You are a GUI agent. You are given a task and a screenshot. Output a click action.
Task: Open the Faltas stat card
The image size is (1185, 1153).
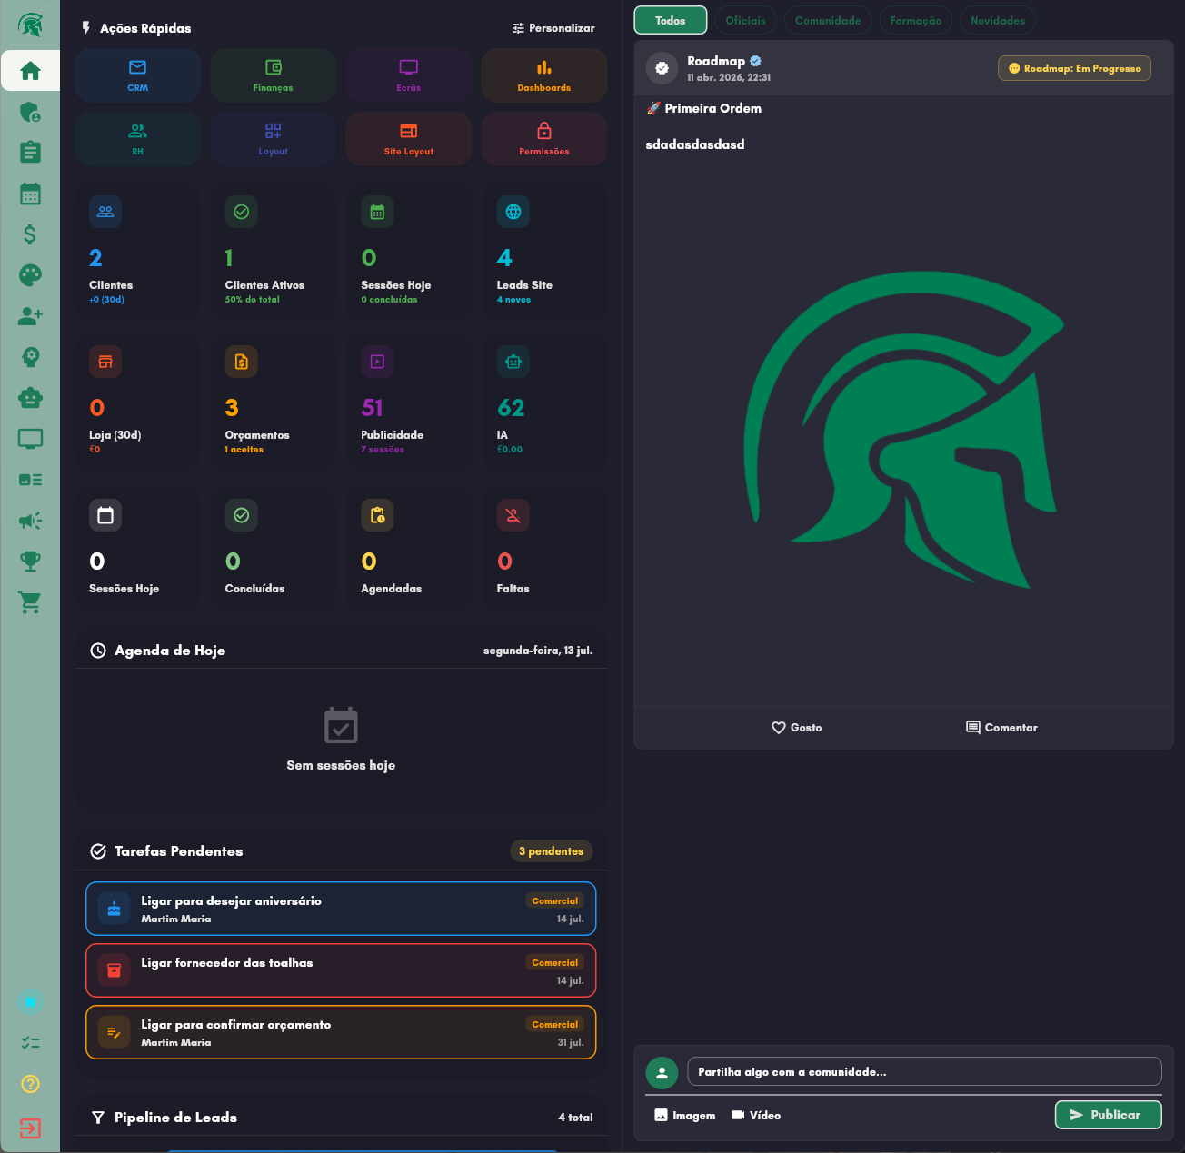(x=544, y=549)
